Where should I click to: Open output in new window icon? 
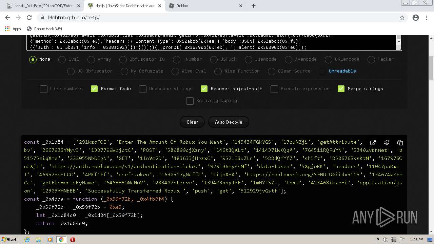(373, 143)
